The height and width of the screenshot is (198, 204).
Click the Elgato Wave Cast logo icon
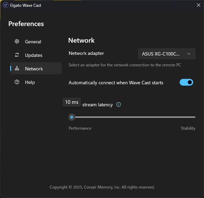click(5, 5)
